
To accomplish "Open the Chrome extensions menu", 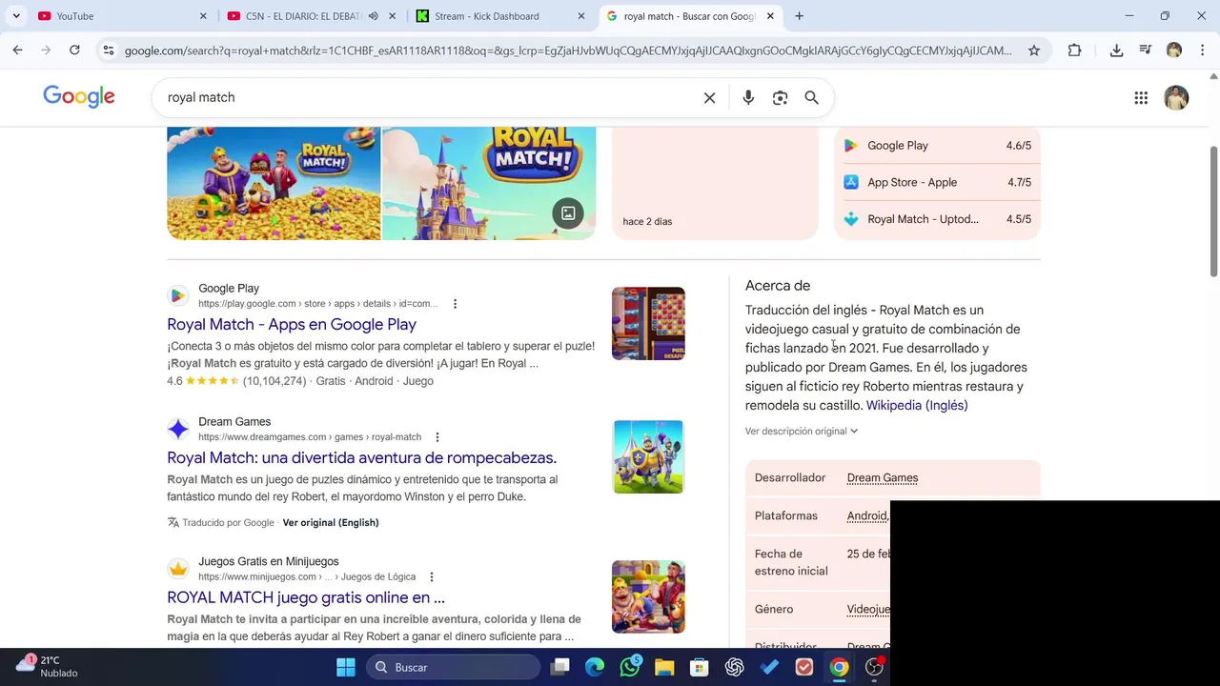I will 1075,50.
